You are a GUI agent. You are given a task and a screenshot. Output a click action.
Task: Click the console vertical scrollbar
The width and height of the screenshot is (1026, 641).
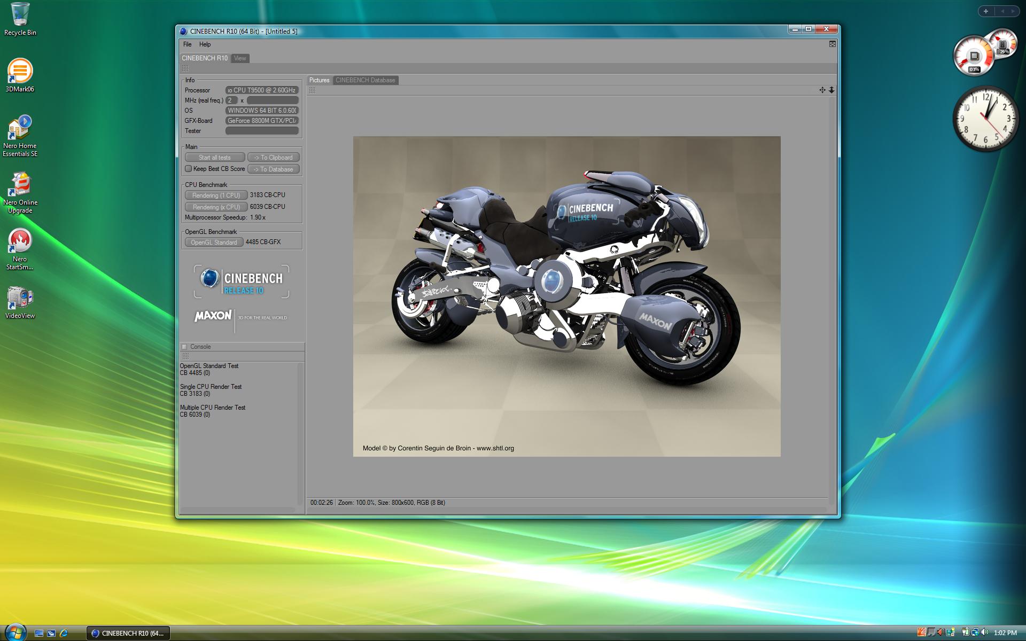(300, 434)
